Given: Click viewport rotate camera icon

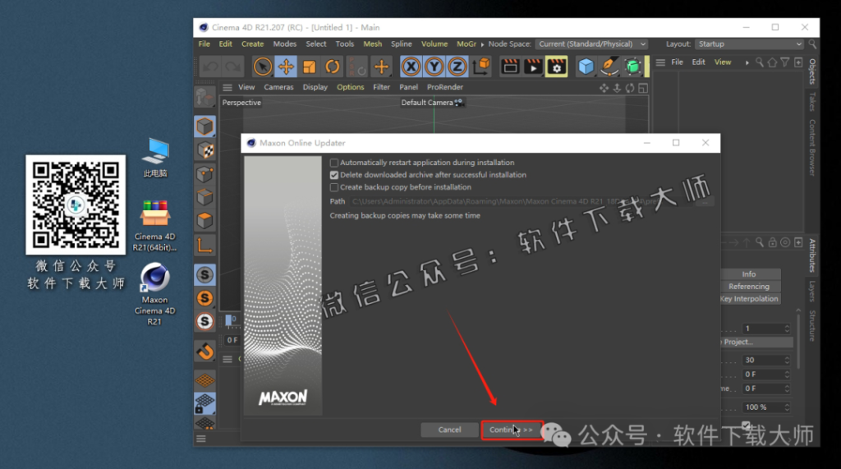Looking at the screenshot, I should click(630, 87).
